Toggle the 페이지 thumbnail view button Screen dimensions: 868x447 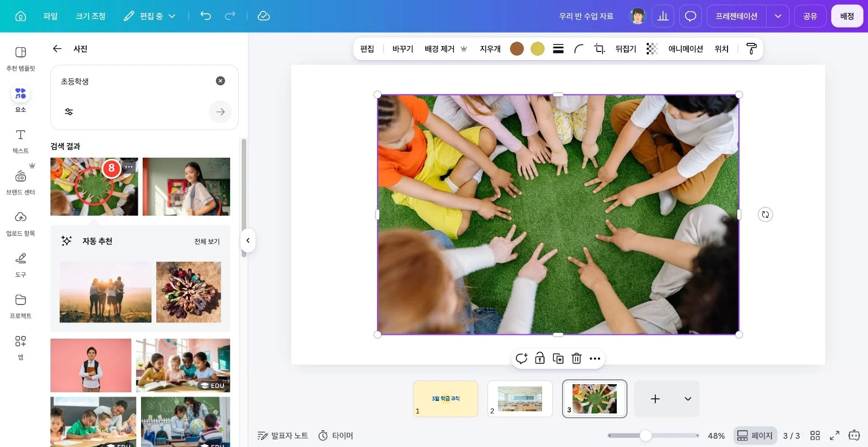click(755, 435)
